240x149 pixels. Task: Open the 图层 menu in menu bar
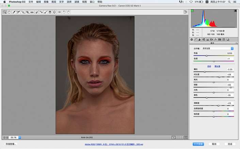tap(54, 2)
